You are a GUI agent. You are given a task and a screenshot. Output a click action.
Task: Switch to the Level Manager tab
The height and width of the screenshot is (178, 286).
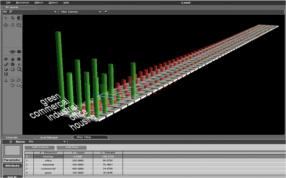point(49,138)
